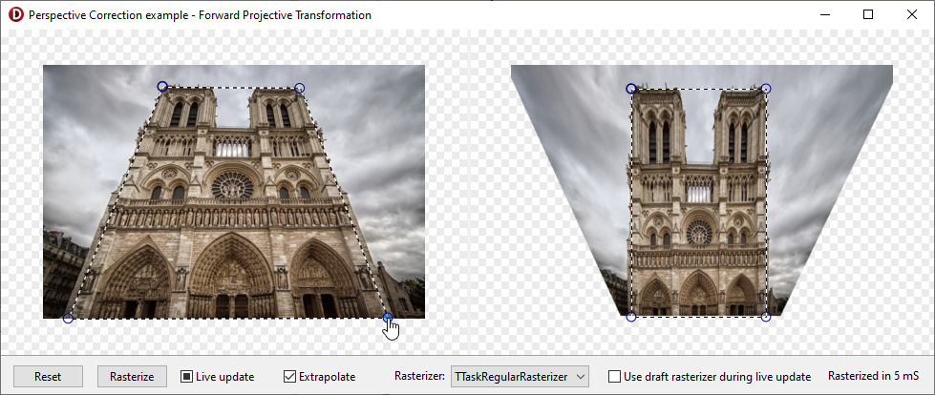The width and height of the screenshot is (935, 395).
Task: Click the bottom-left handle on the corrected image
Action: [x=631, y=317]
